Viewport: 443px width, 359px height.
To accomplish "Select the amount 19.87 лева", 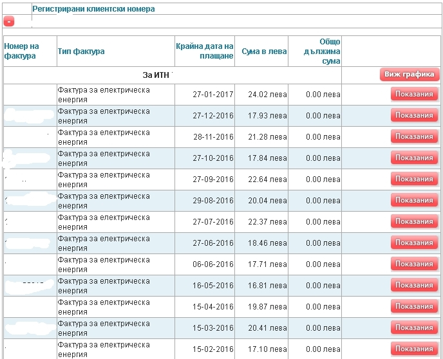I will 268,307.
